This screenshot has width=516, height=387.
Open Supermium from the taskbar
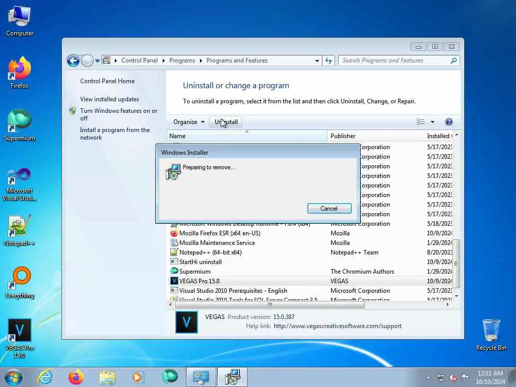[169, 377]
